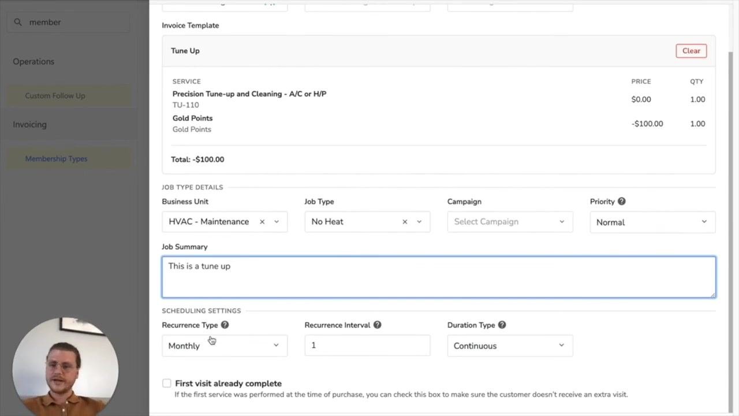This screenshot has height=416, width=739.
Task: Click the Tune Up template title
Action: click(185, 51)
